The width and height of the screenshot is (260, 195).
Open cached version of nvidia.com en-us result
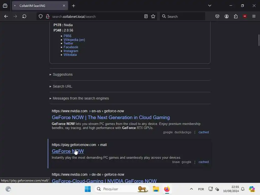tap(204, 132)
